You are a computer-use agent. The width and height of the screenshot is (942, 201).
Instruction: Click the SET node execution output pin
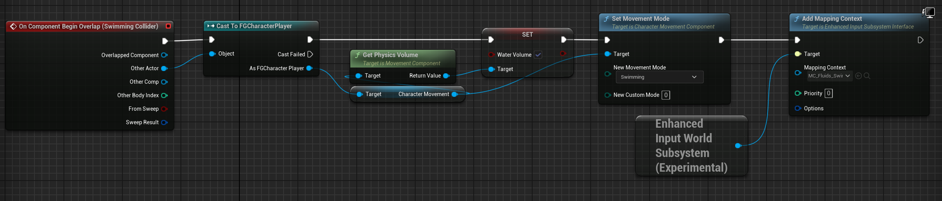pyautogui.click(x=564, y=39)
